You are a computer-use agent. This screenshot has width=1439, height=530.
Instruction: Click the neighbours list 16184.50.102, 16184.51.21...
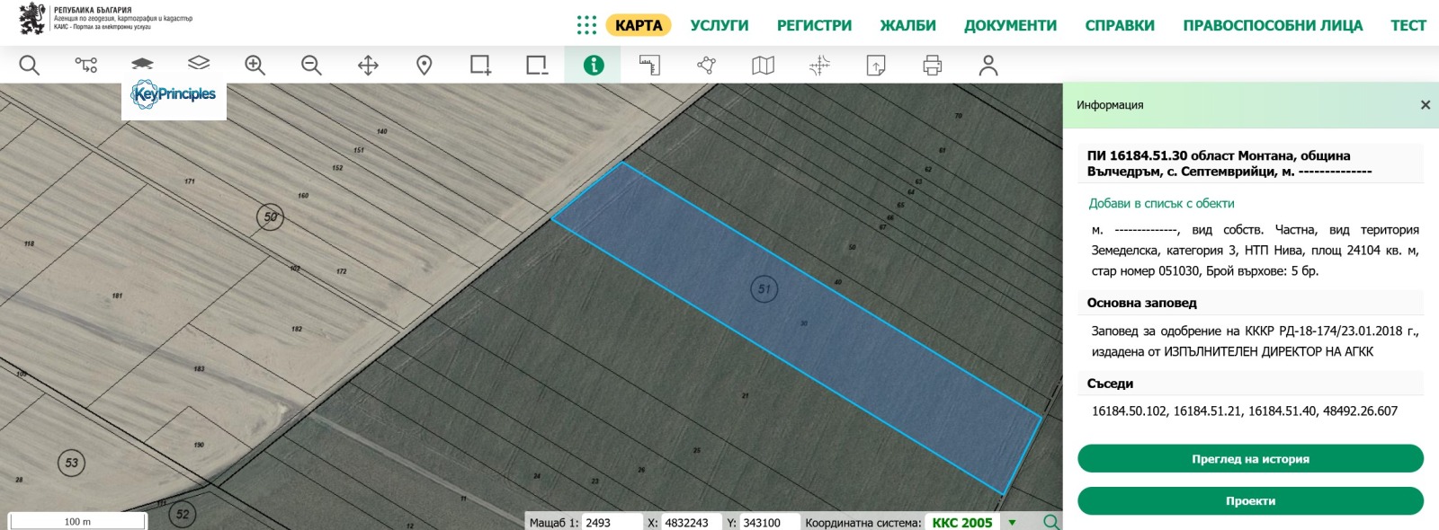(x=1245, y=411)
